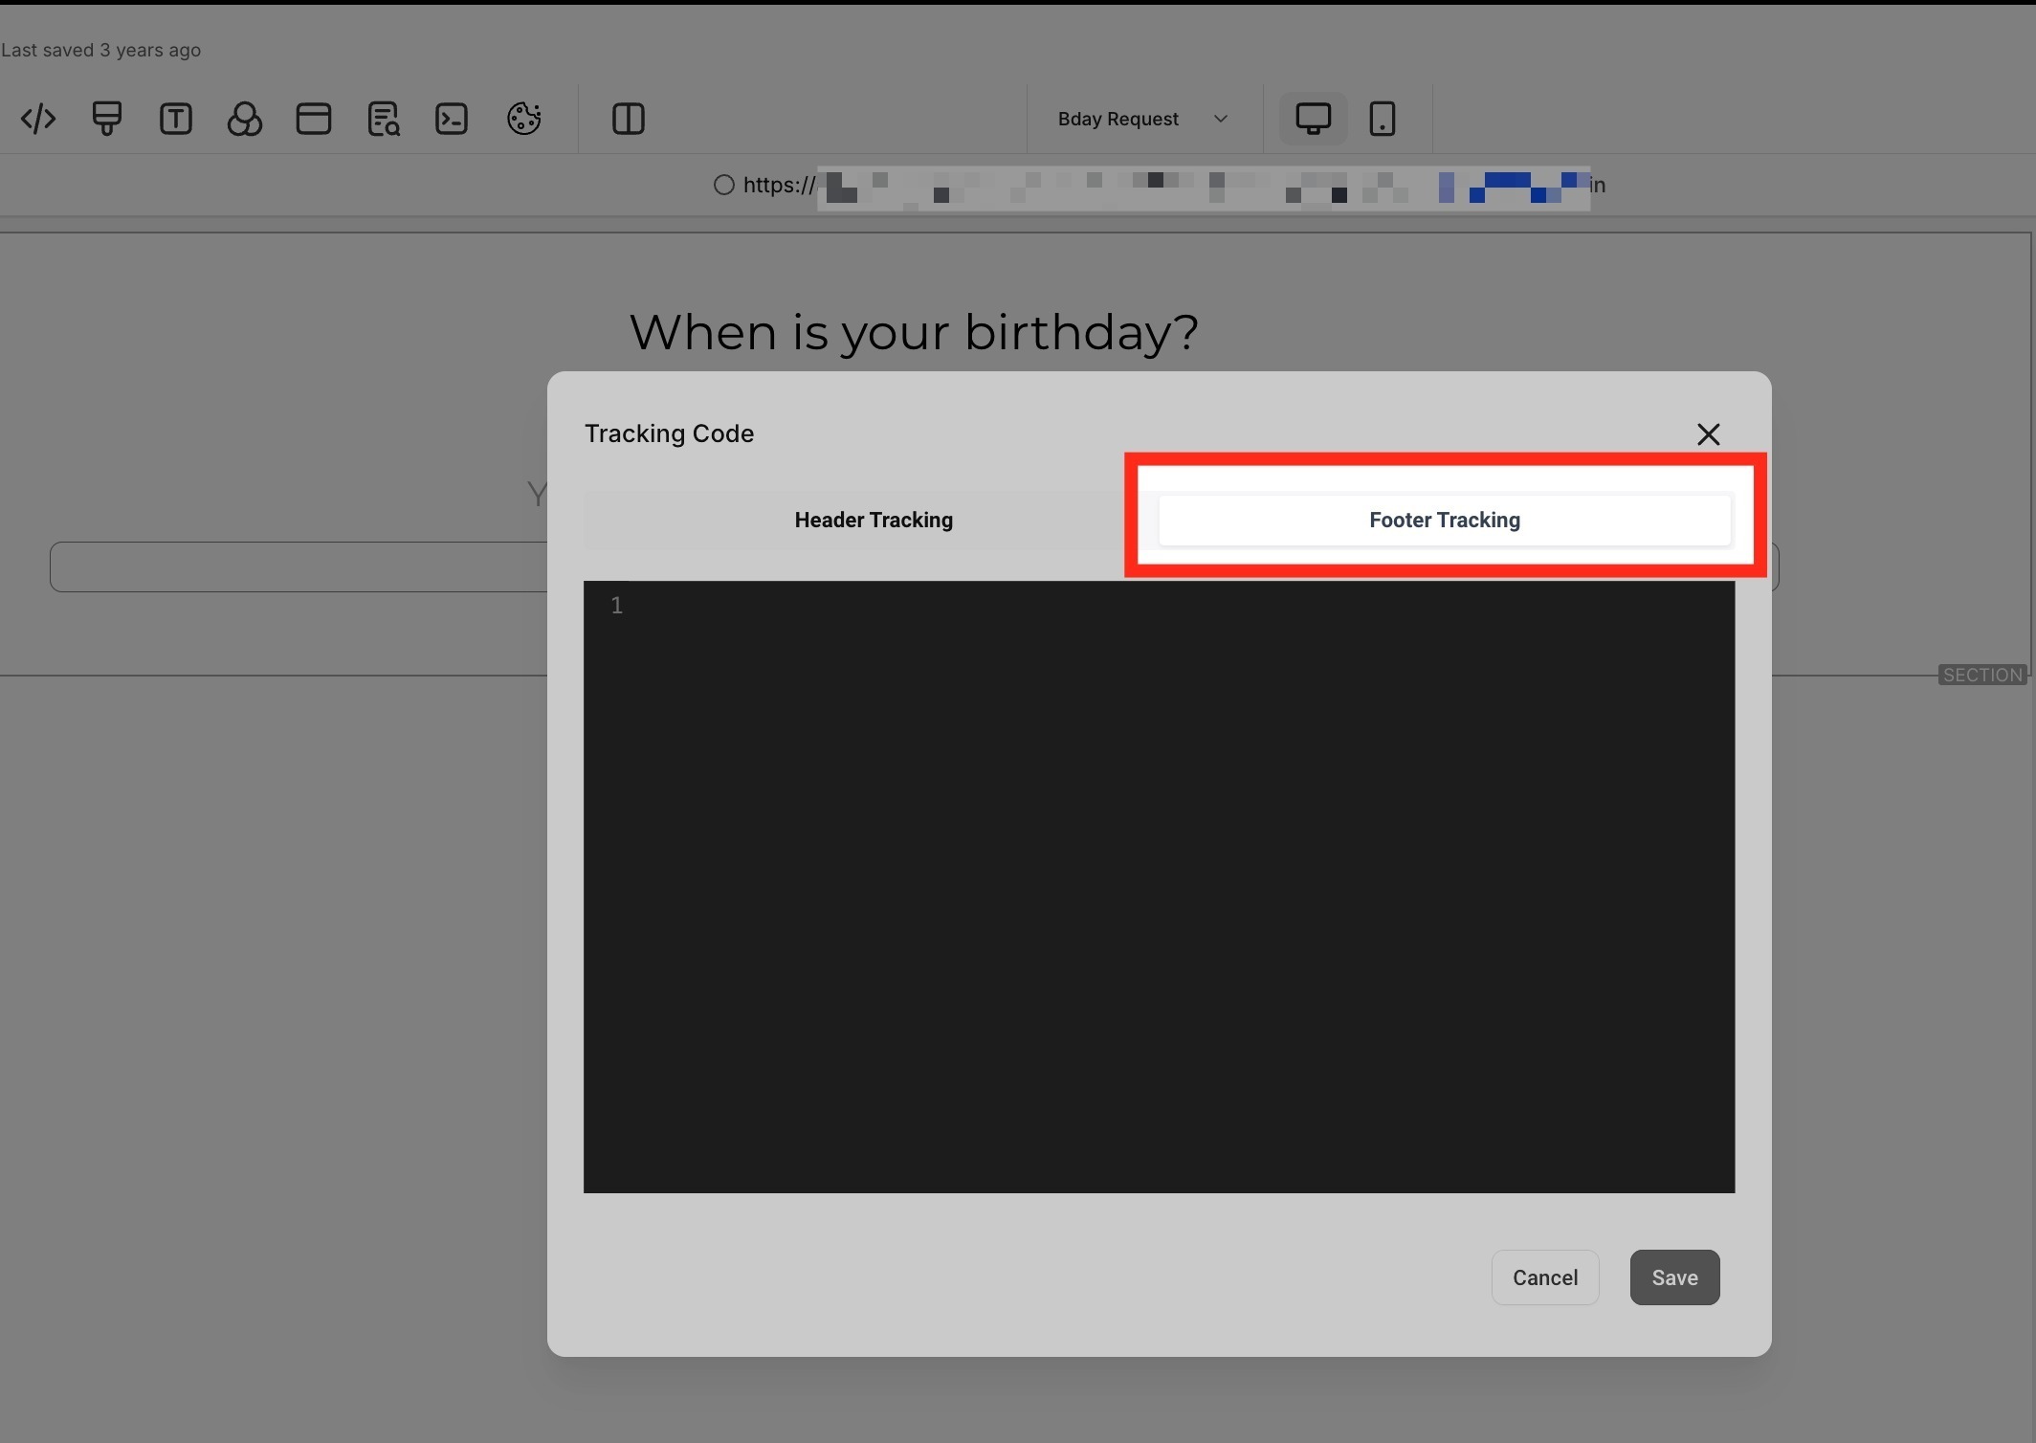Select the Footer Tracking tab
The height and width of the screenshot is (1443, 2036).
pos(1444,520)
